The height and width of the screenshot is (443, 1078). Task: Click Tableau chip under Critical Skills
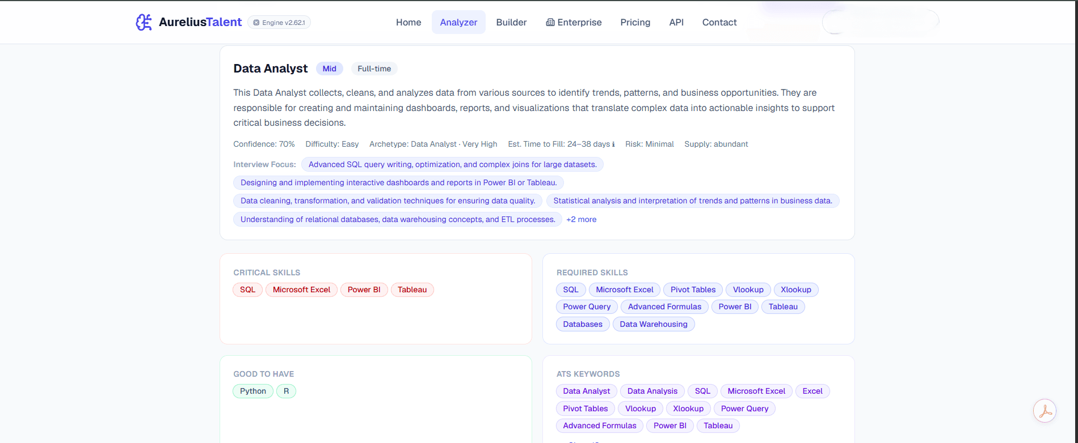point(412,289)
